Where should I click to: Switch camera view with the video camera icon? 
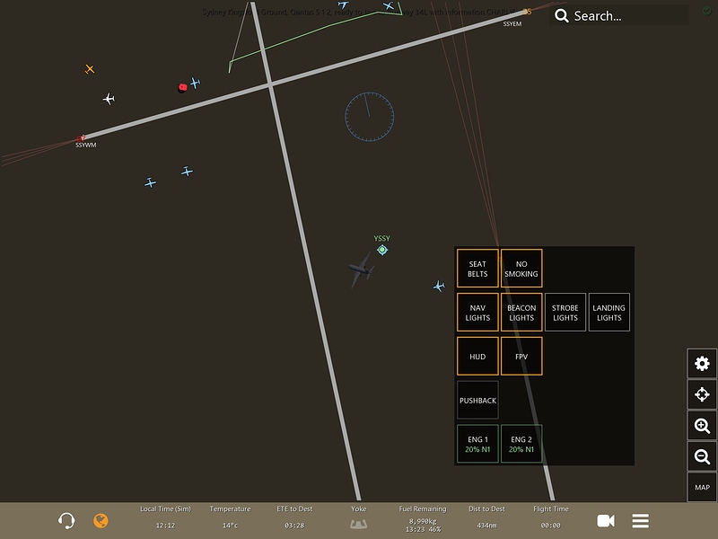tap(606, 521)
